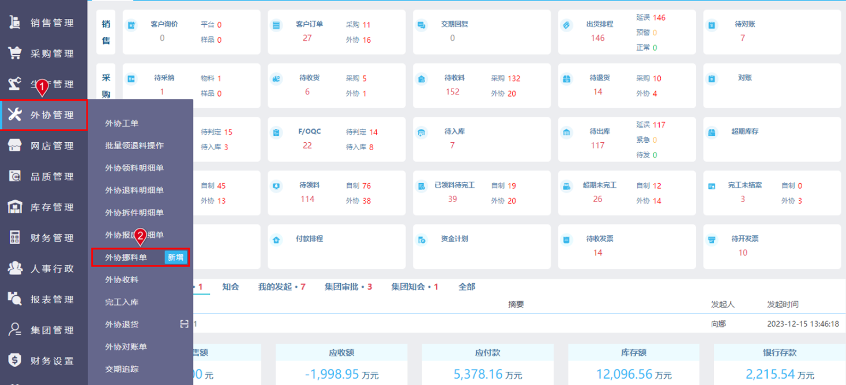Click the 新增 button beside 外协挪料单
This screenshot has width=846, height=385.
coord(175,257)
